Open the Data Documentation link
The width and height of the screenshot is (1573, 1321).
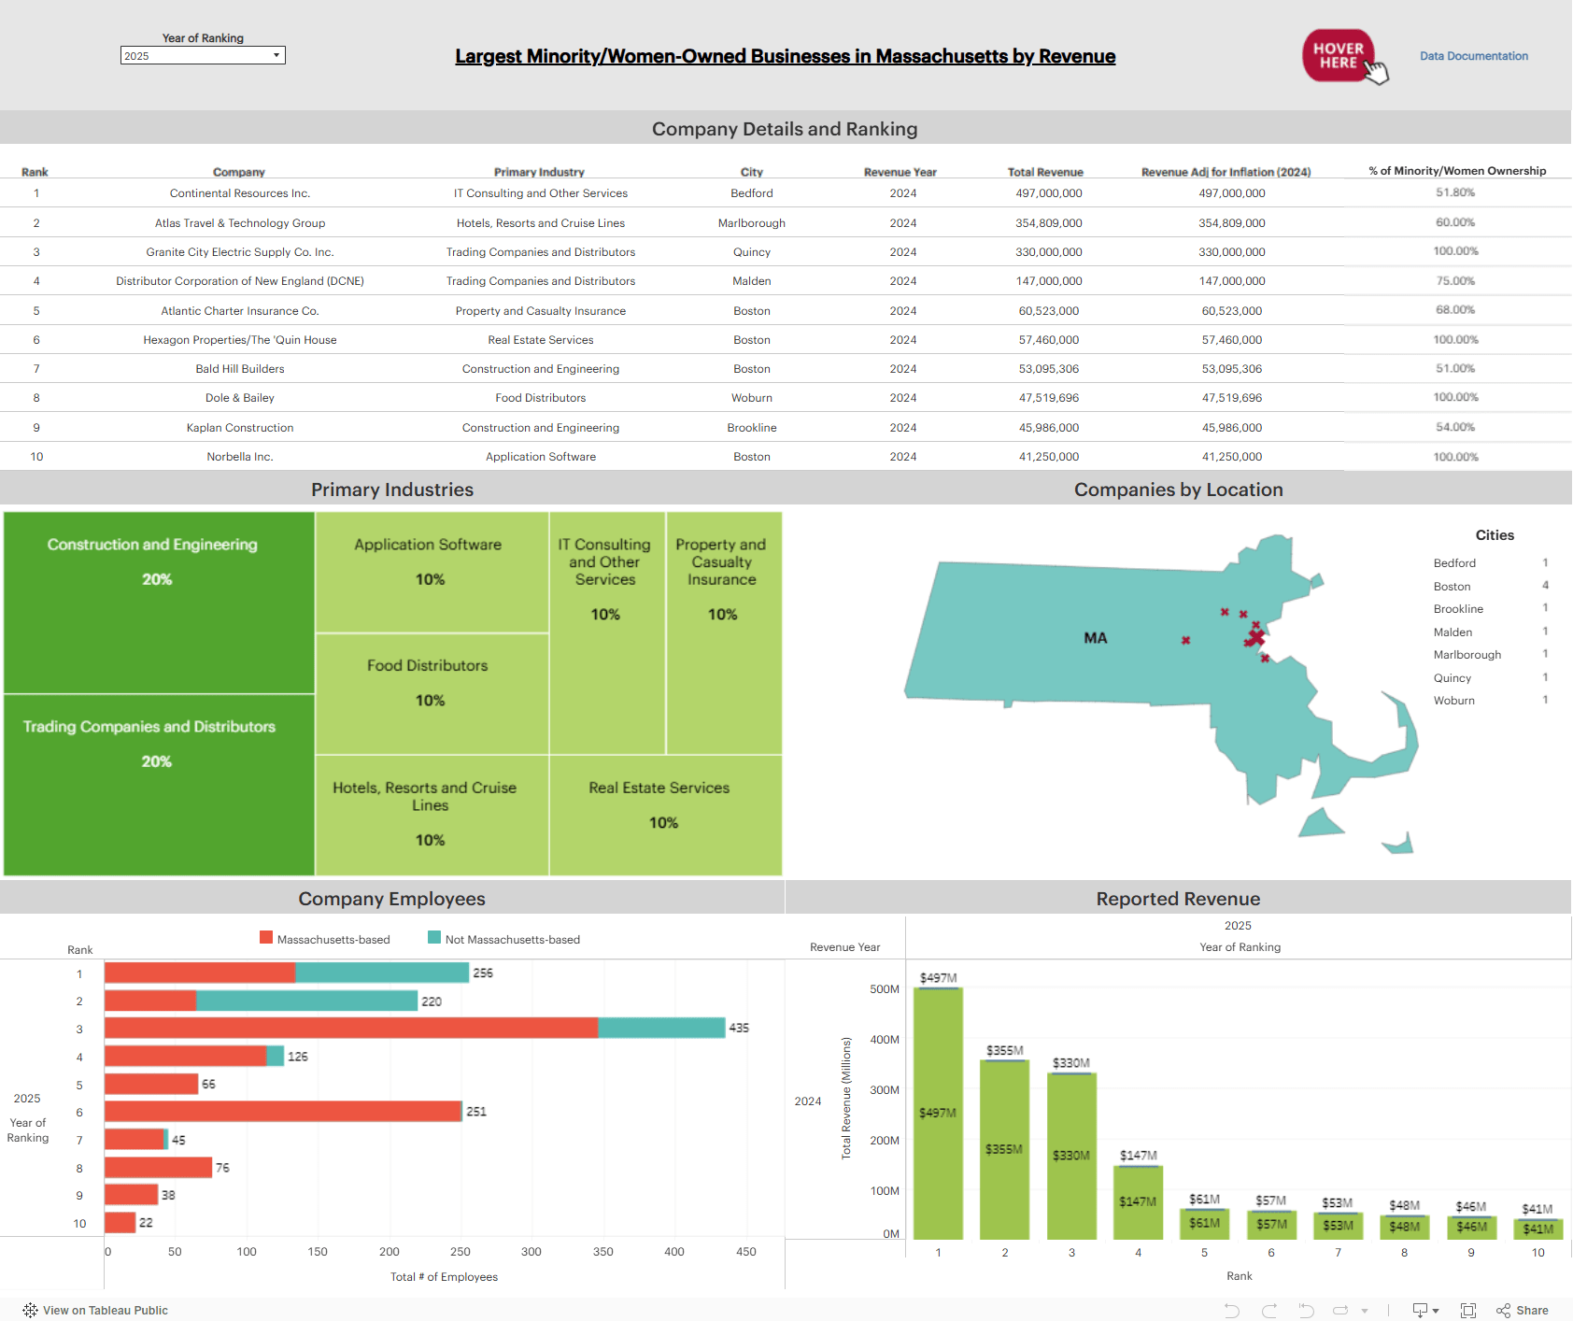(x=1473, y=55)
